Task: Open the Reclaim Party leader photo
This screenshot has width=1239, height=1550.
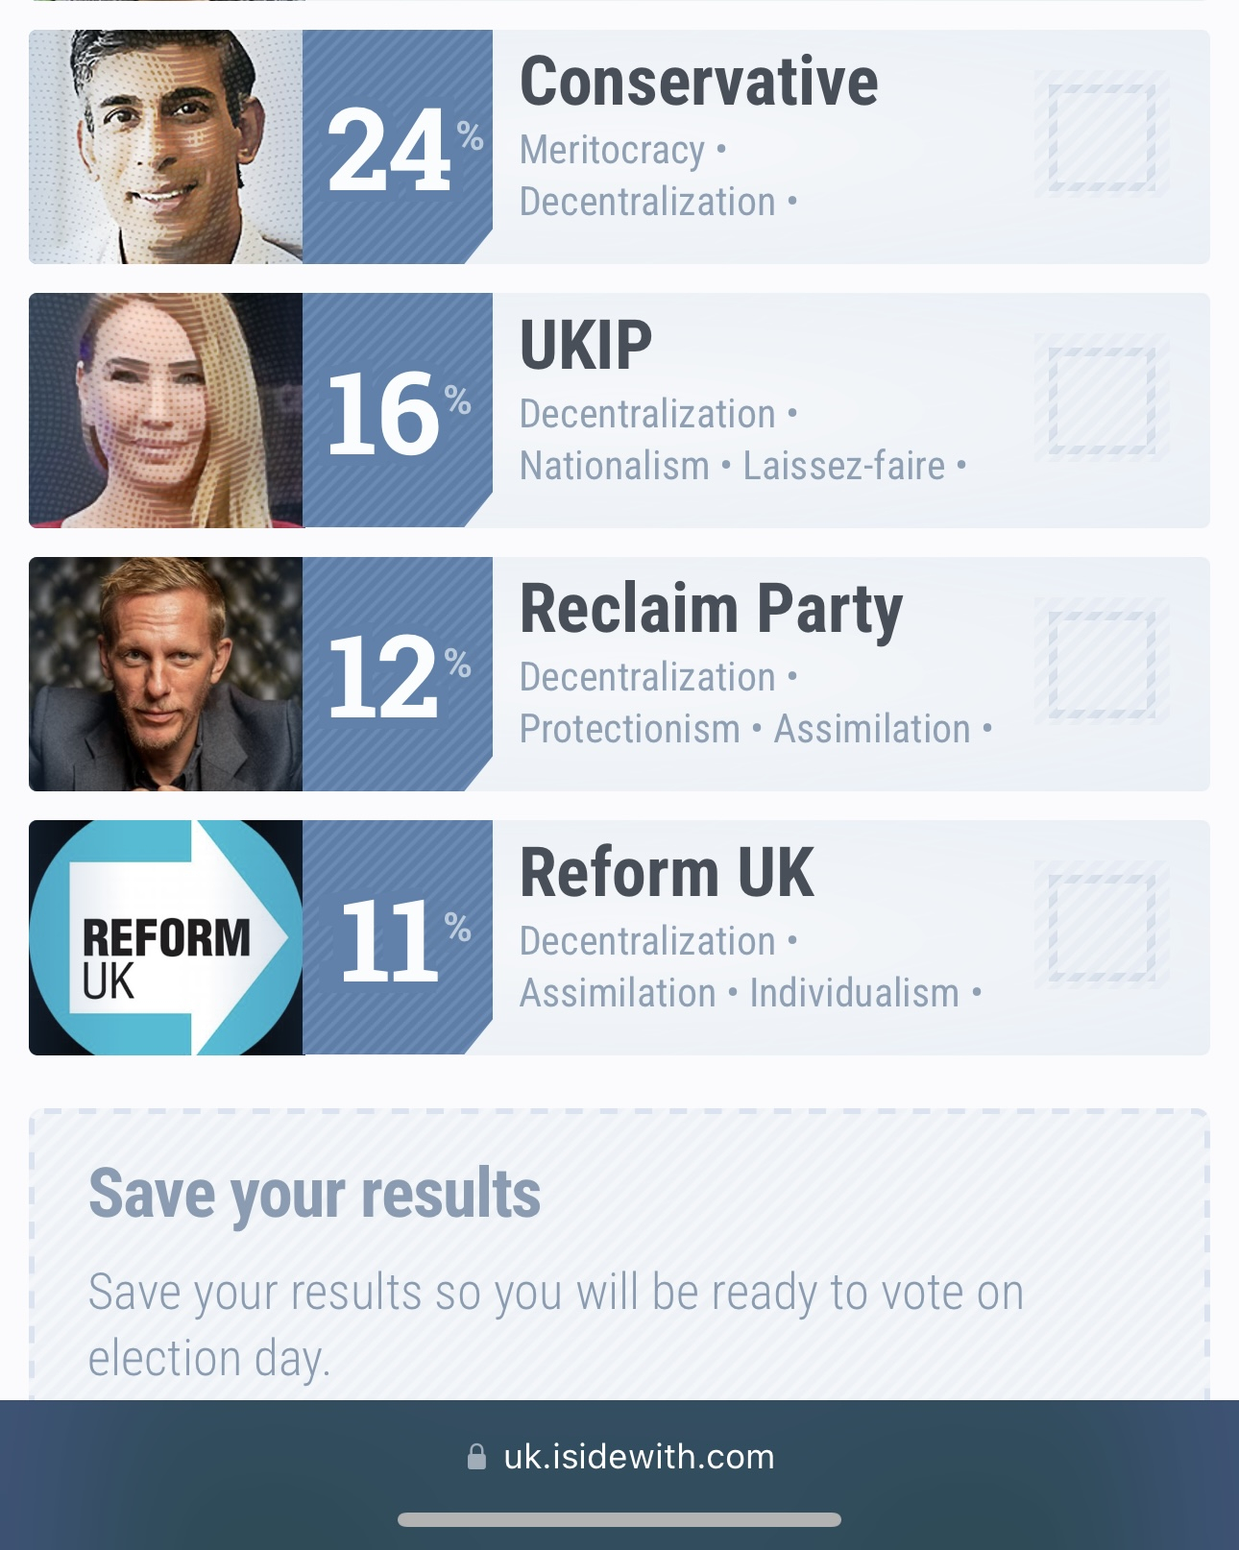Action: coord(166,674)
